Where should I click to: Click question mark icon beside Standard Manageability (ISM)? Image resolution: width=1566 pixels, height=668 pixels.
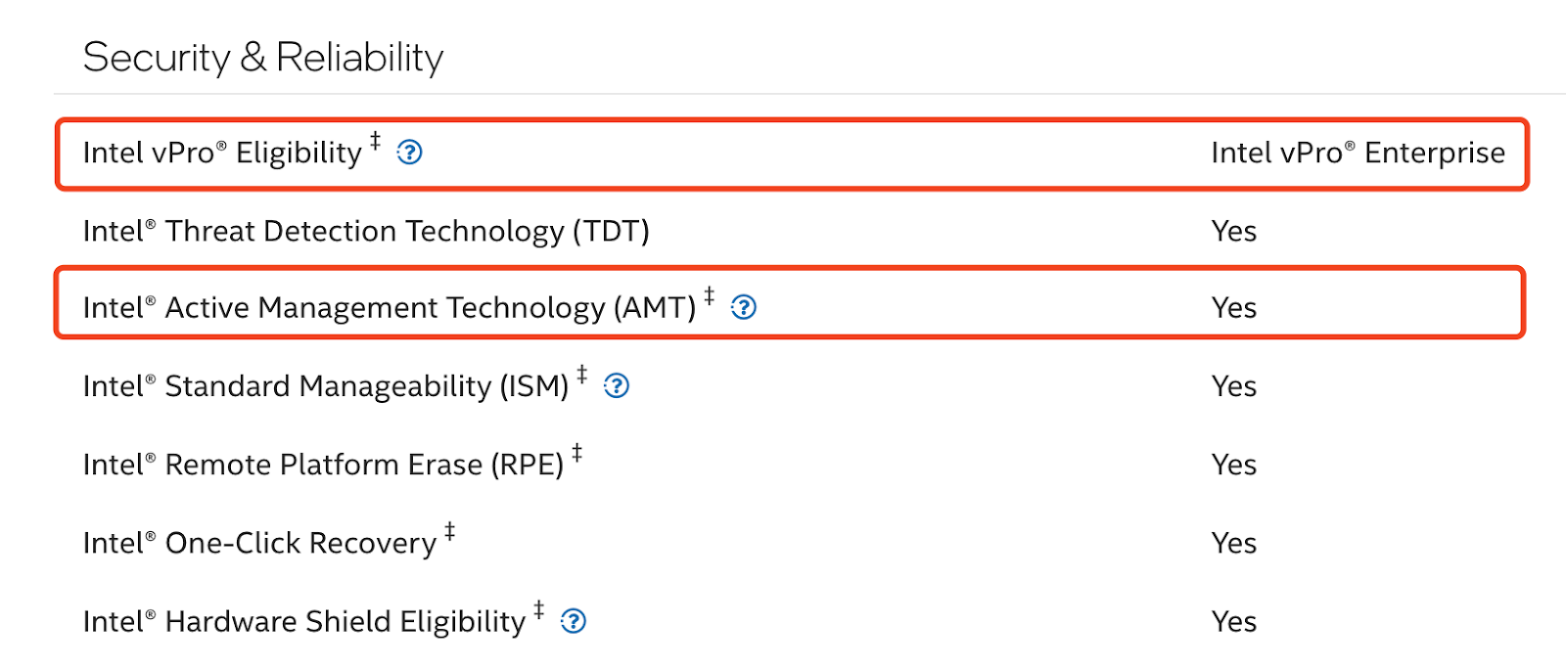click(x=617, y=386)
